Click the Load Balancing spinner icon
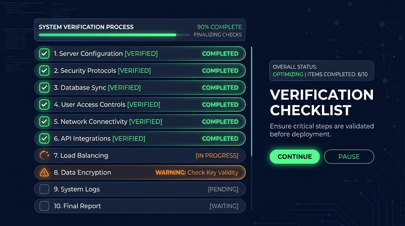The width and height of the screenshot is (405, 226). pos(44,155)
